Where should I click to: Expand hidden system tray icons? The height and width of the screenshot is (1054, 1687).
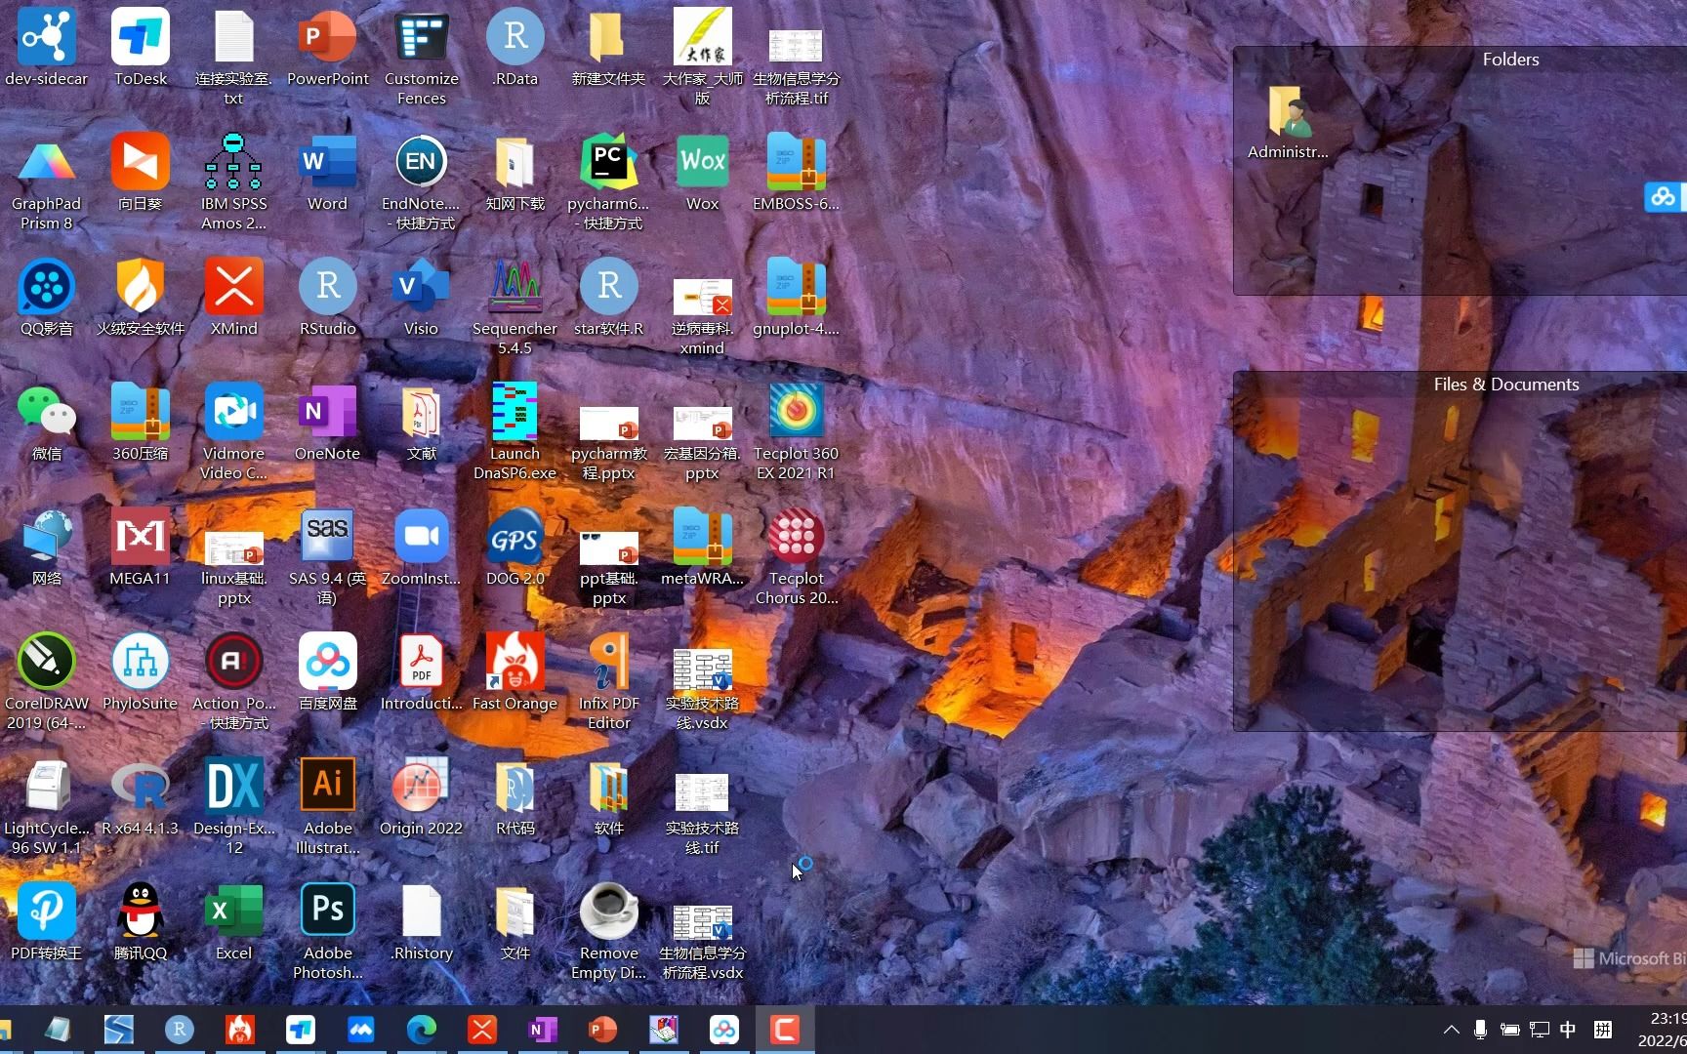click(x=1452, y=1030)
